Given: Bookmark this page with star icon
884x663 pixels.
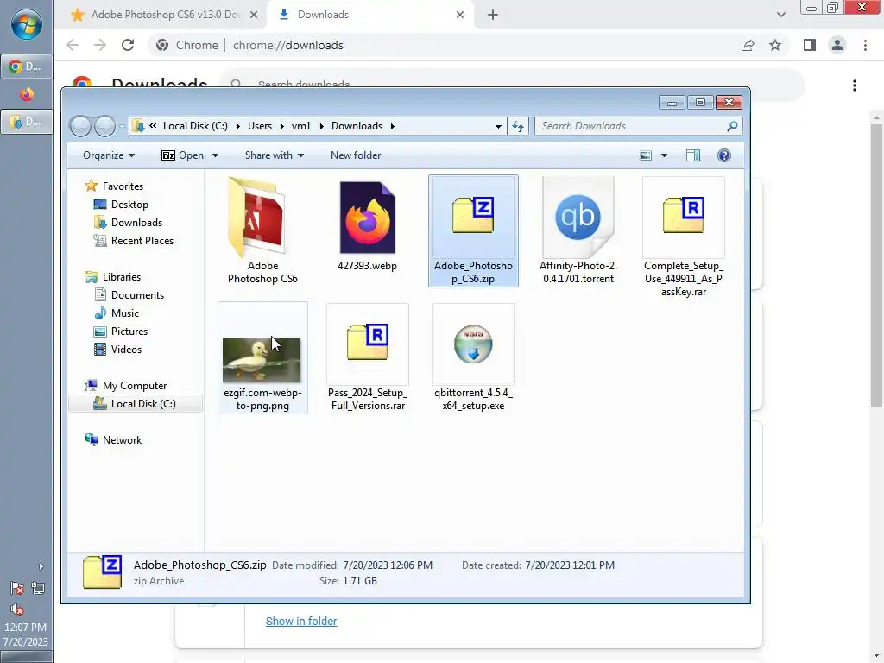Looking at the screenshot, I should point(775,45).
